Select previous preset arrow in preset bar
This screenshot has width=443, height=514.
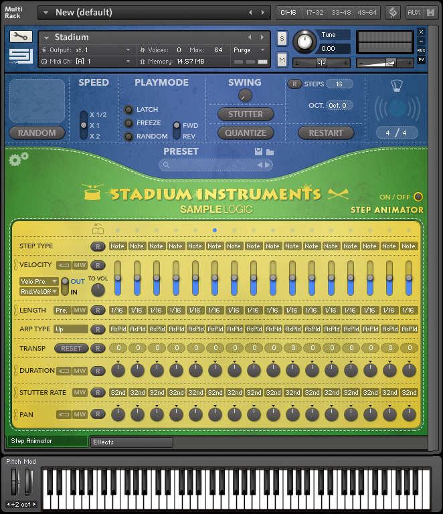point(260,165)
